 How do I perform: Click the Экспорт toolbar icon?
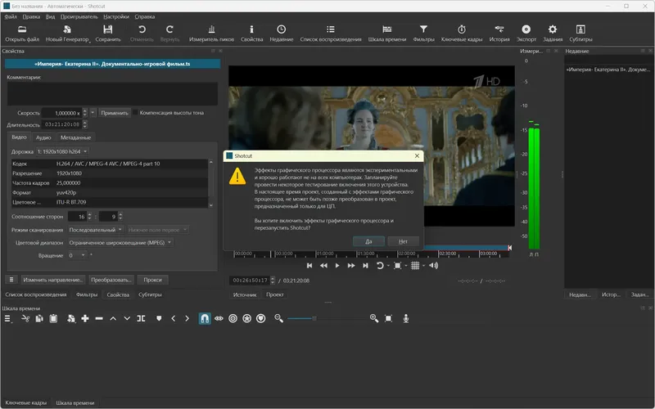pyautogui.click(x=526, y=29)
